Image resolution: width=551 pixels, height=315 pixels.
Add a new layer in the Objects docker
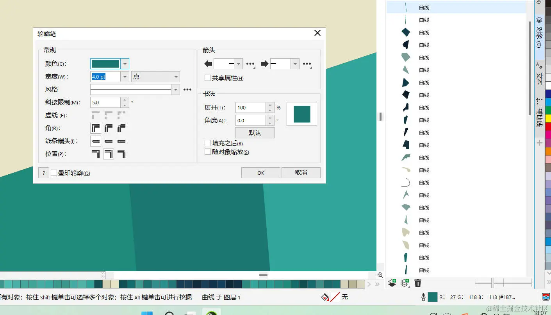tap(405, 283)
